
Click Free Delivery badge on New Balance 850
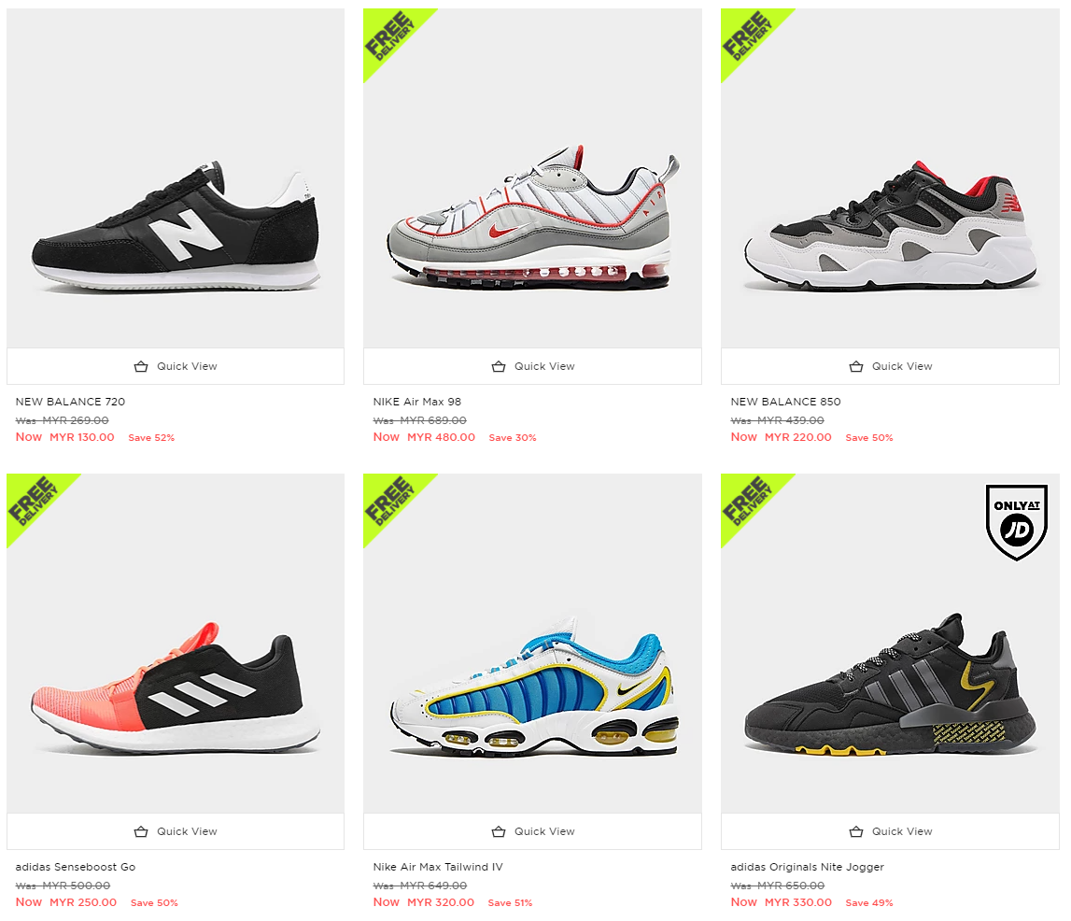(748, 35)
